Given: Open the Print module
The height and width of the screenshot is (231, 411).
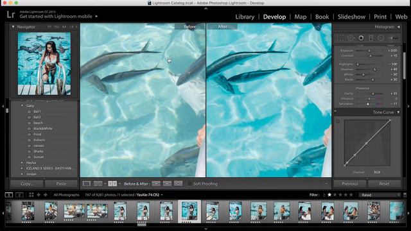Looking at the screenshot, I should pos(380,17).
